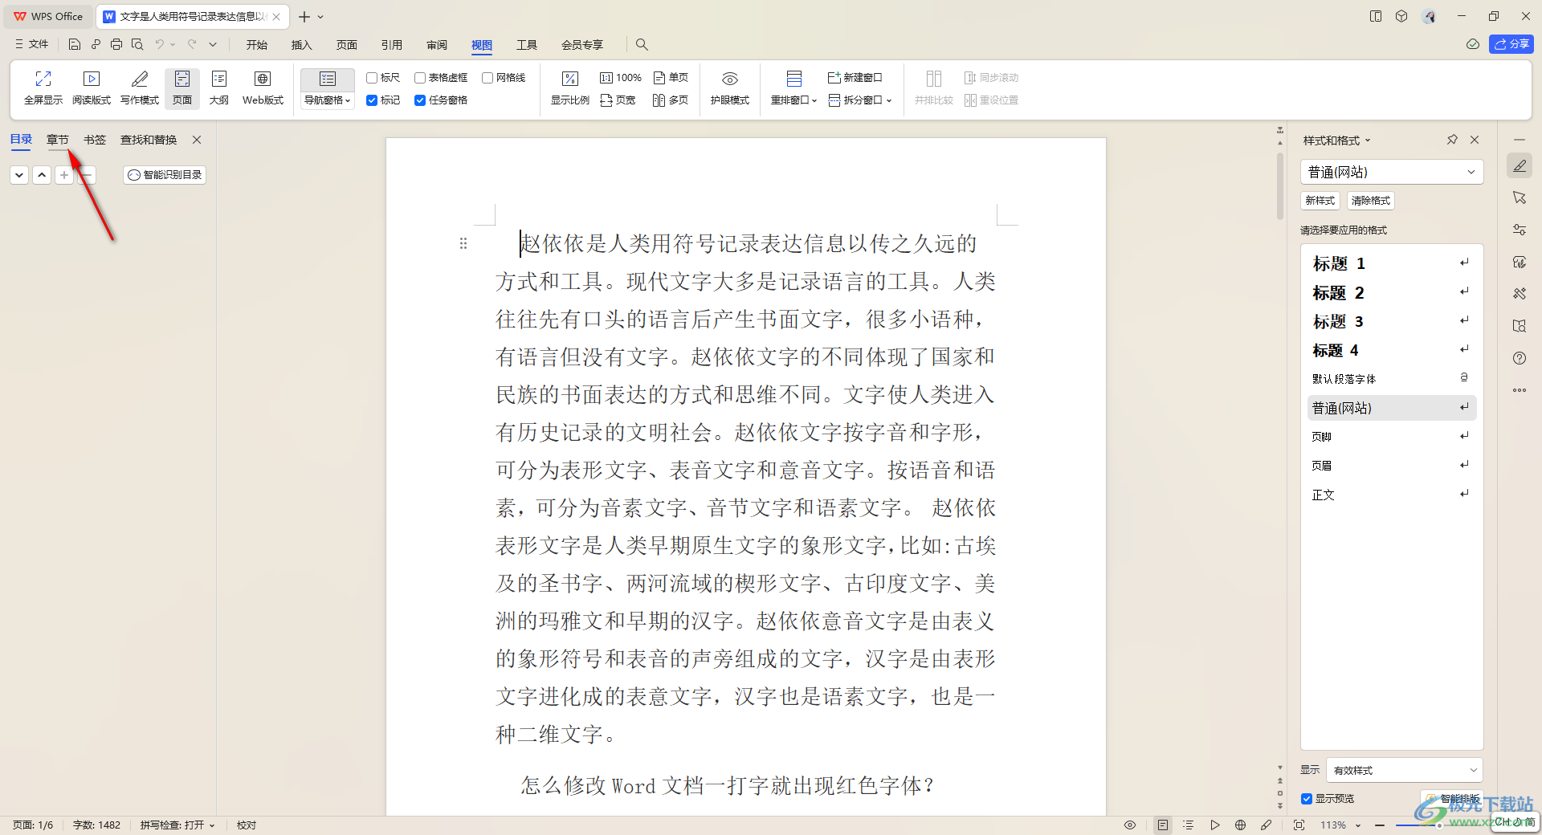1542x835 pixels.
Task: Toggle Show Preview checkbox
Action: 1307,799
